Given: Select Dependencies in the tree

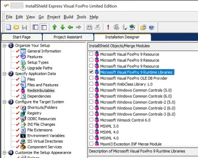Looking at the screenshot, I should tap(39, 96).
